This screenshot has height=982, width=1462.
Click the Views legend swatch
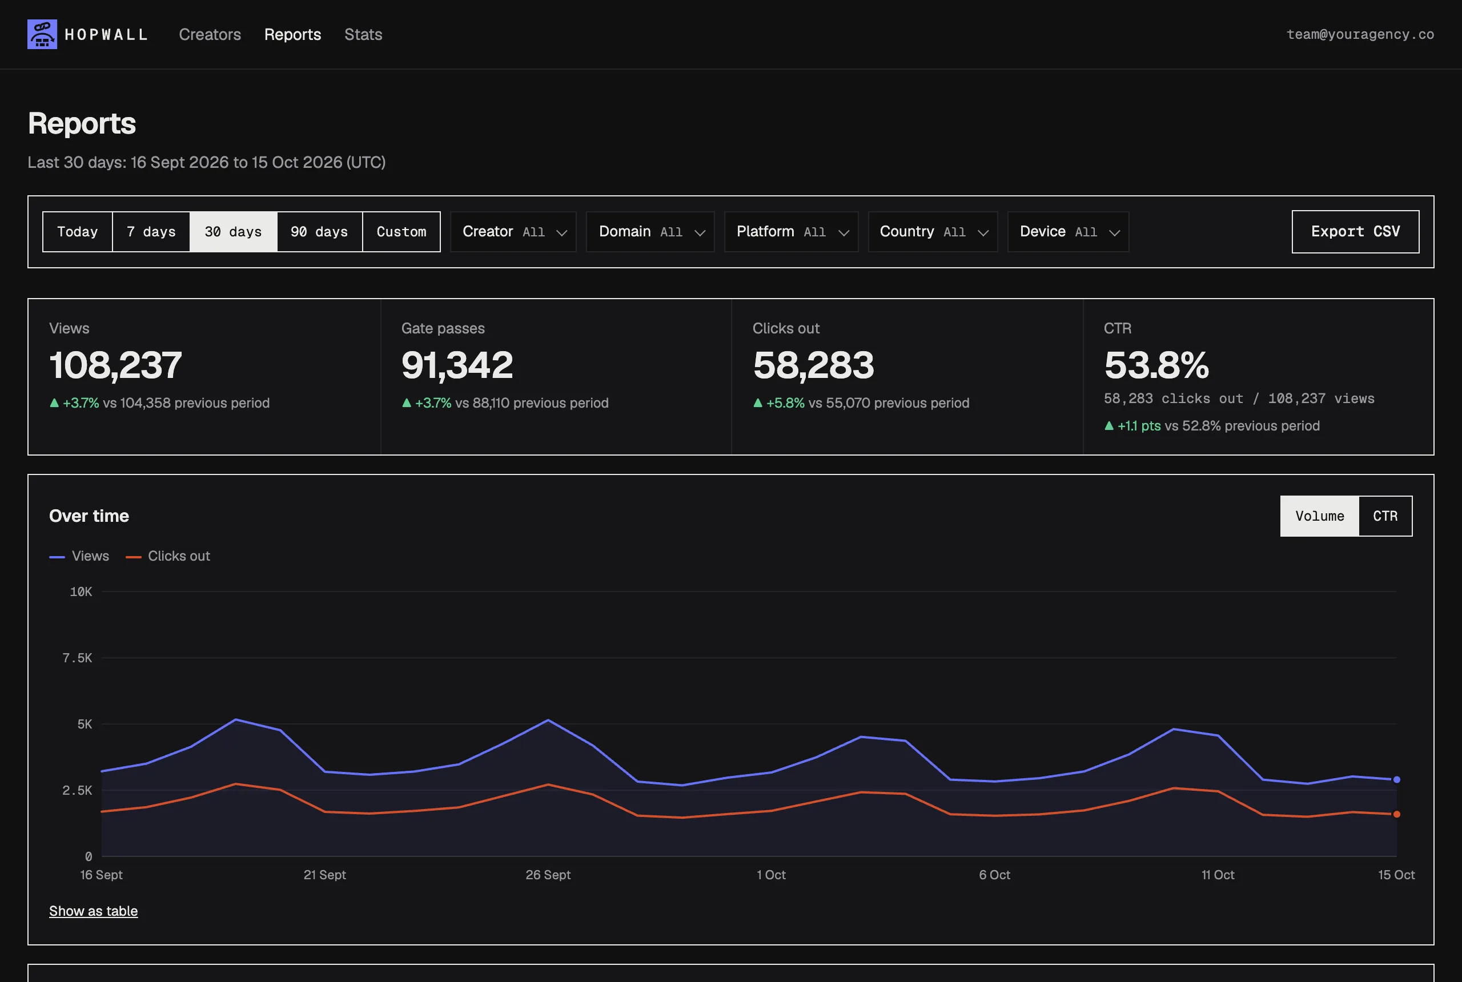click(57, 557)
